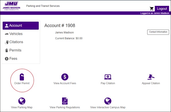Viewport: 171px width, 112px height.
Task: Follow the View Parking Map text link
Action: (22, 107)
